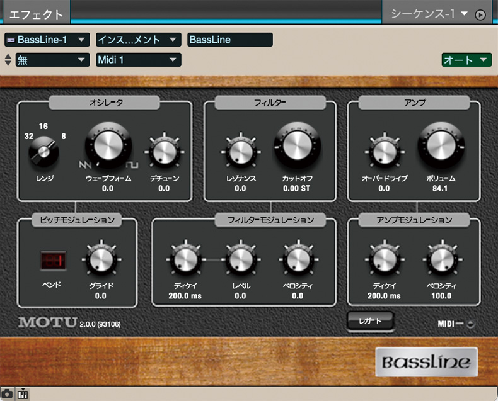
Task: Click the ベンド red LED display
Action: [x=53, y=261]
